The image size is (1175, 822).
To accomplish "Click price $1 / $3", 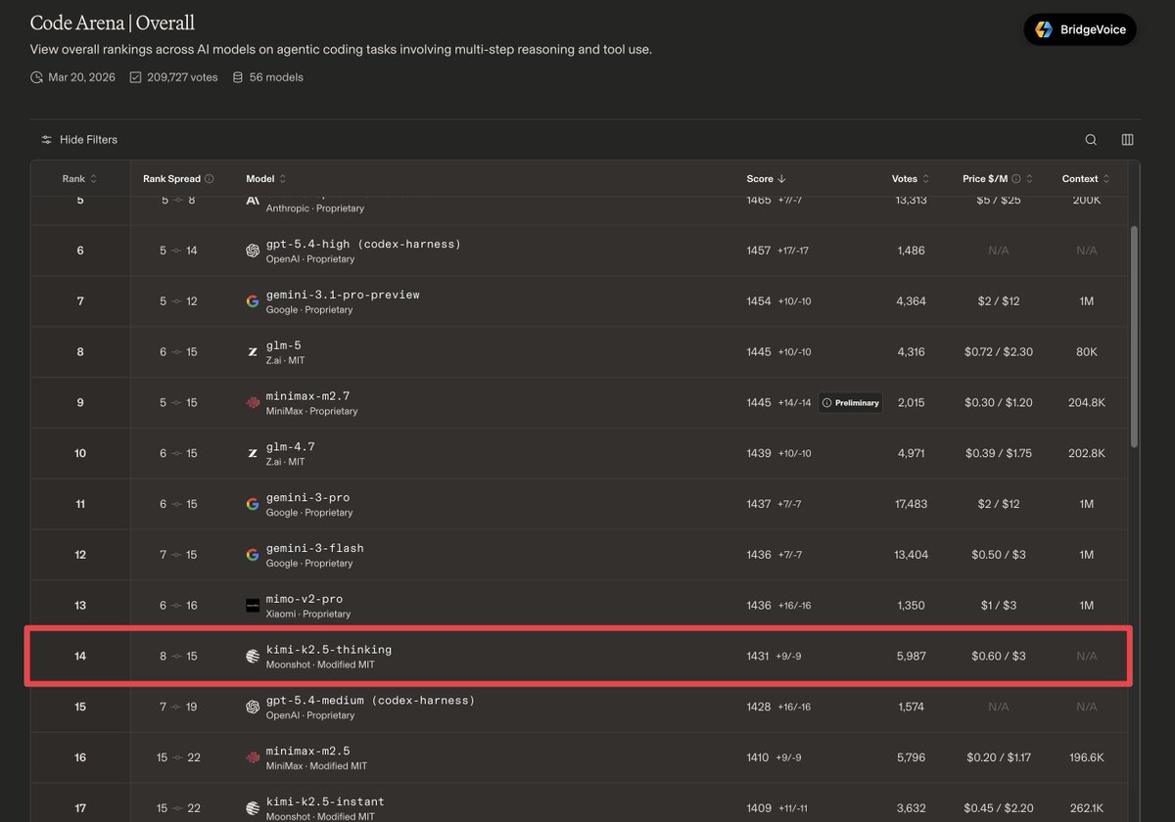I will coord(999,606).
